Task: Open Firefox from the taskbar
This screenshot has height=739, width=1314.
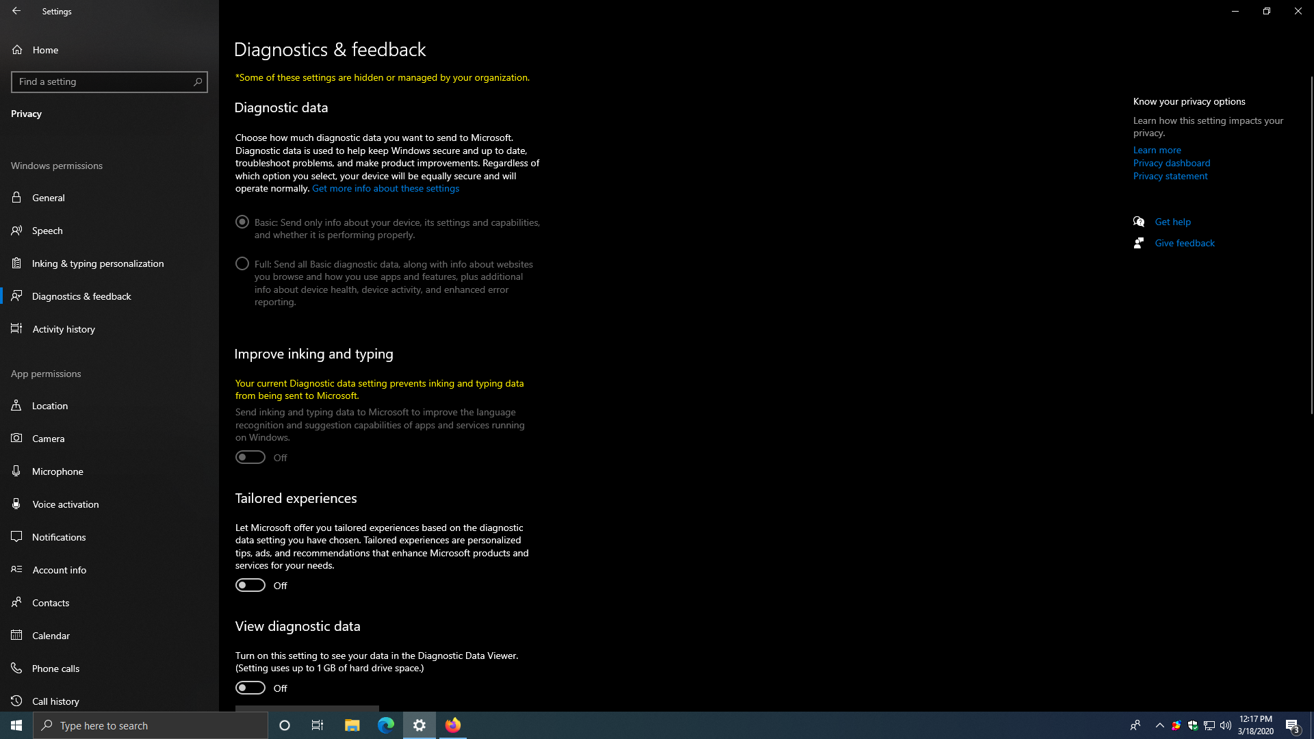Action: (x=453, y=725)
